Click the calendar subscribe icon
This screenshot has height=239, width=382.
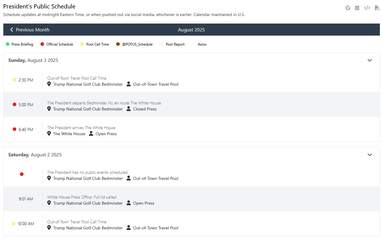[357, 8]
